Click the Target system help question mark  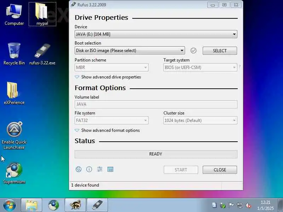pyautogui.click(x=240, y=66)
